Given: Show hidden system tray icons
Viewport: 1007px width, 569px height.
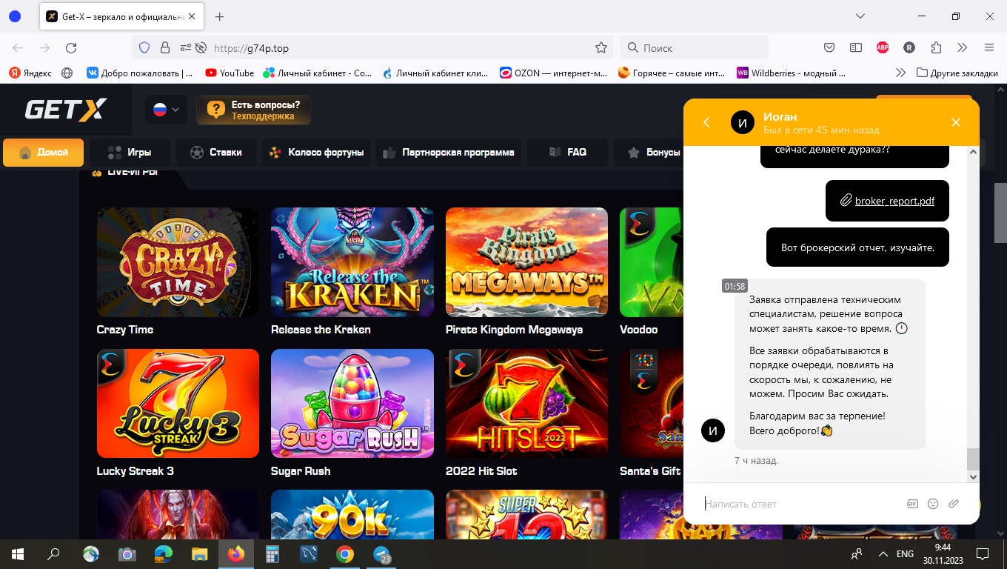Looking at the screenshot, I should 883,554.
